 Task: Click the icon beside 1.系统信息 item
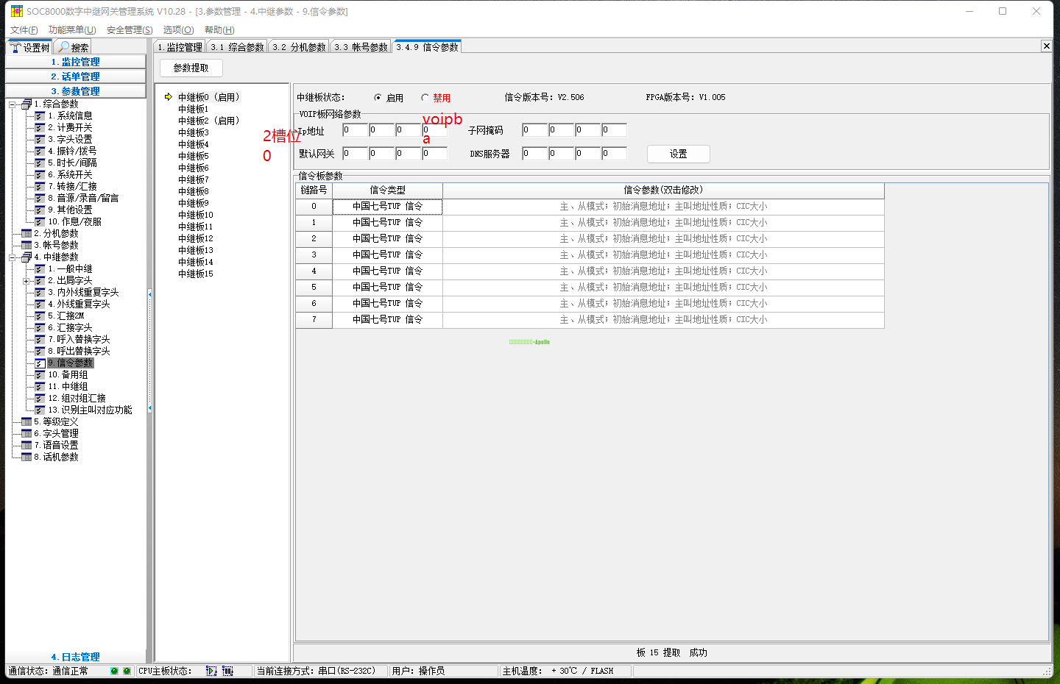[40, 115]
